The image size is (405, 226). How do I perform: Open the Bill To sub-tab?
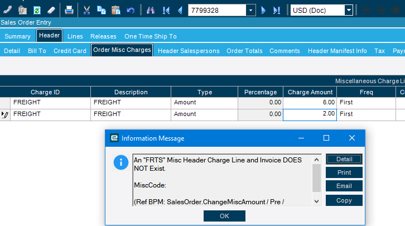37,51
